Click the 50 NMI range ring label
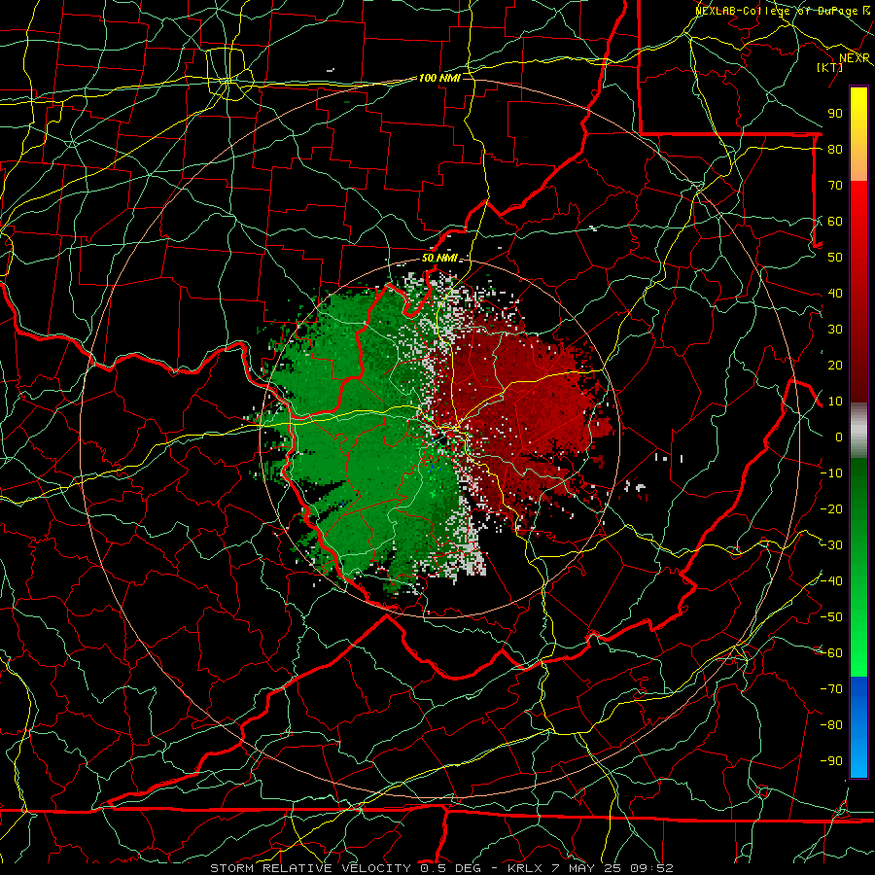Viewport: 875px width, 875px height. pos(439,258)
